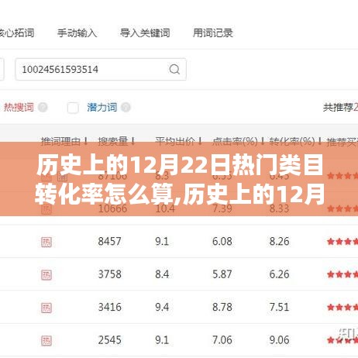Click hot tag icon in 3758 row
This screenshot has width=358, height=358.
(46, 275)
